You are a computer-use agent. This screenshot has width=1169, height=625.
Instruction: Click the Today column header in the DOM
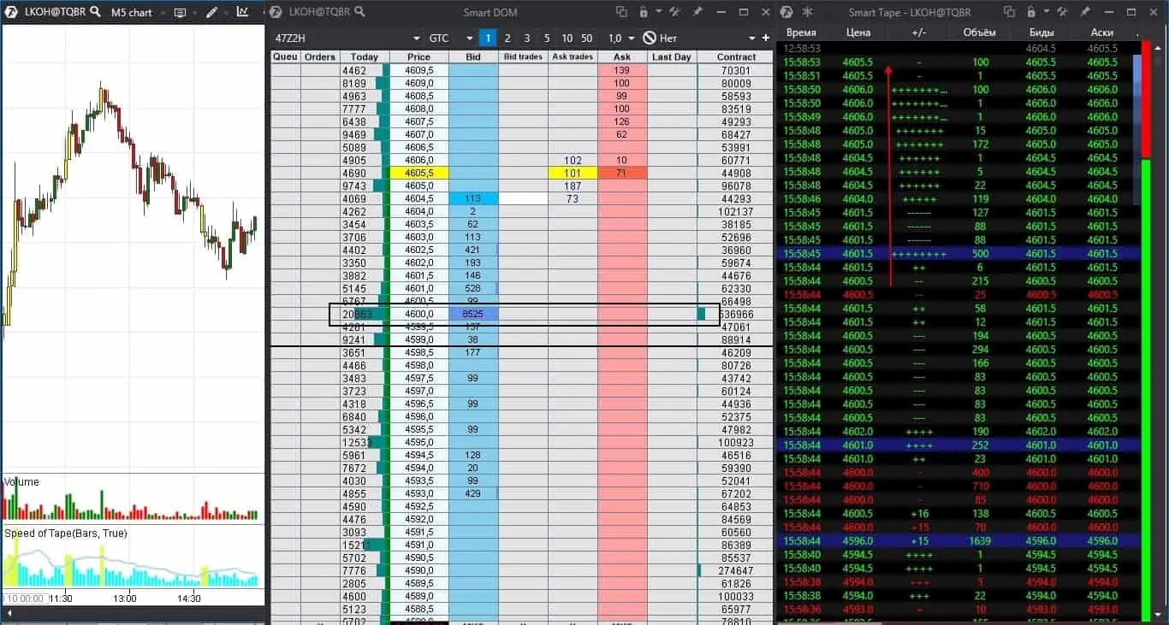point(365,57)
